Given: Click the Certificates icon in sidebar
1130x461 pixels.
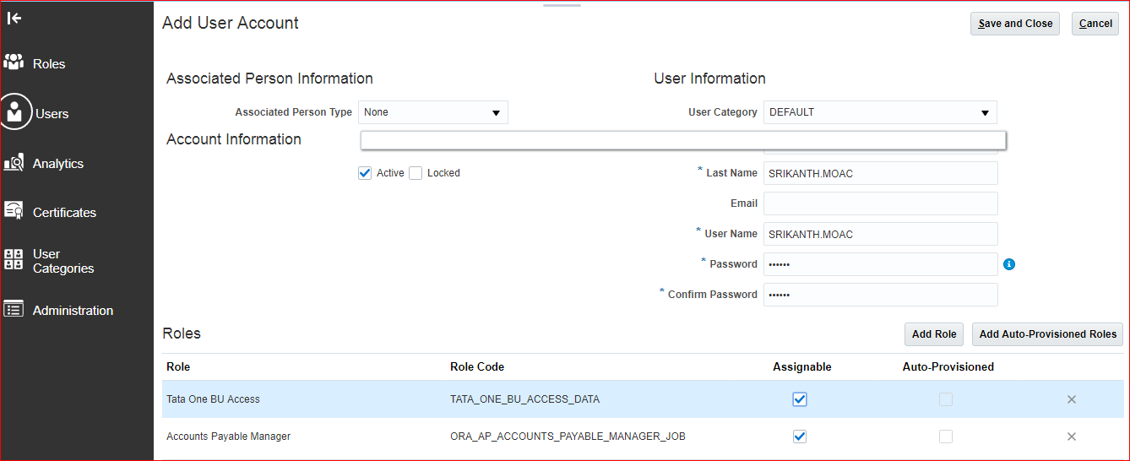Looking at the screenshot, I should point(14,211).
